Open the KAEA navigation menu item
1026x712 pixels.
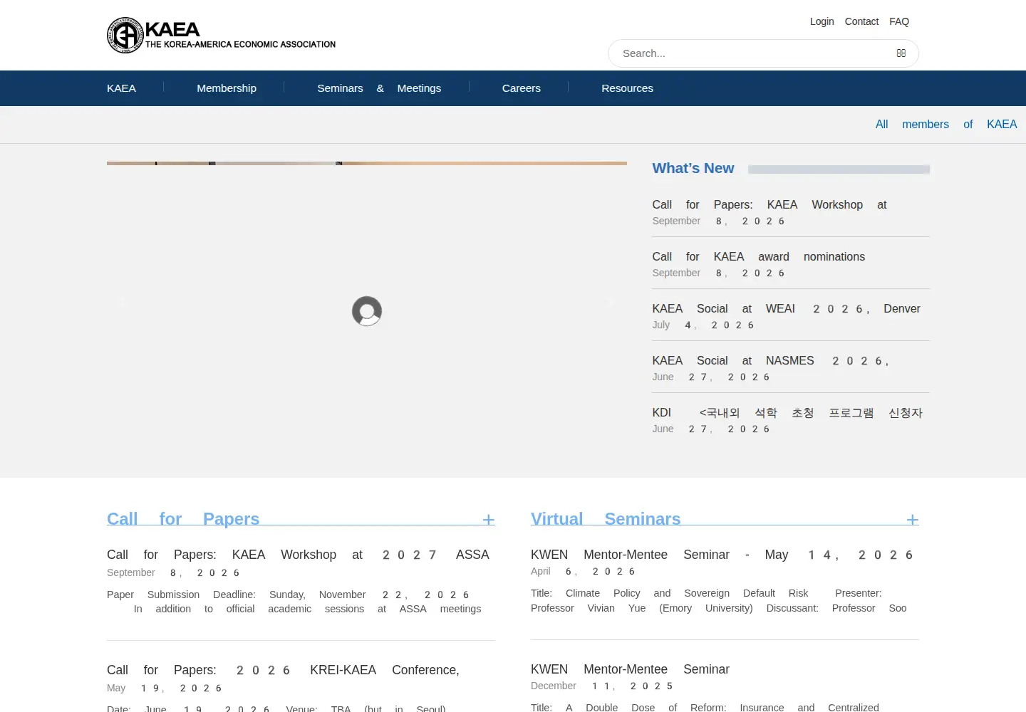[x=121, y=88]
